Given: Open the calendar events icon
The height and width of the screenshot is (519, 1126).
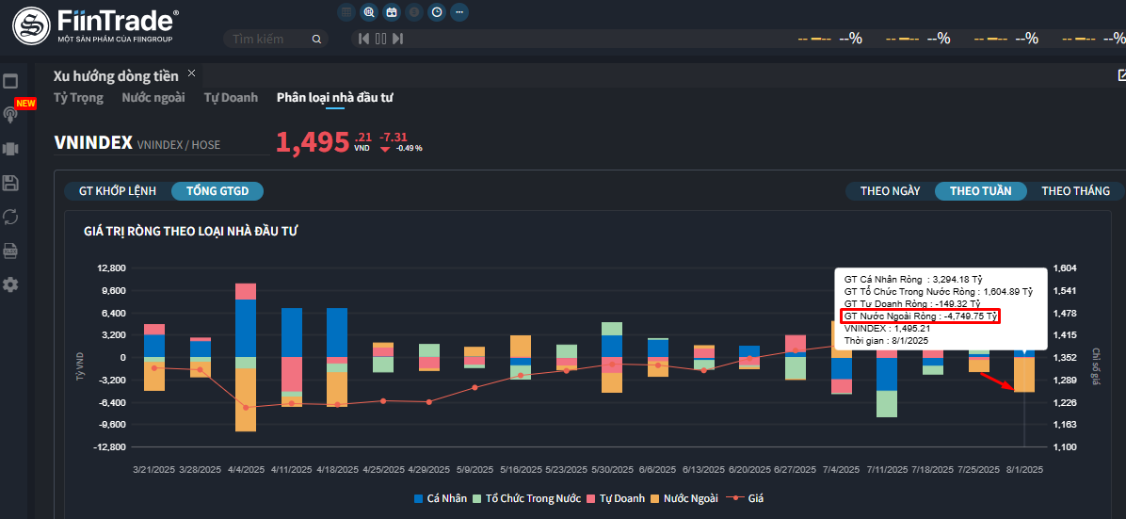Looking at the screenshot, I should click(392, 11).
